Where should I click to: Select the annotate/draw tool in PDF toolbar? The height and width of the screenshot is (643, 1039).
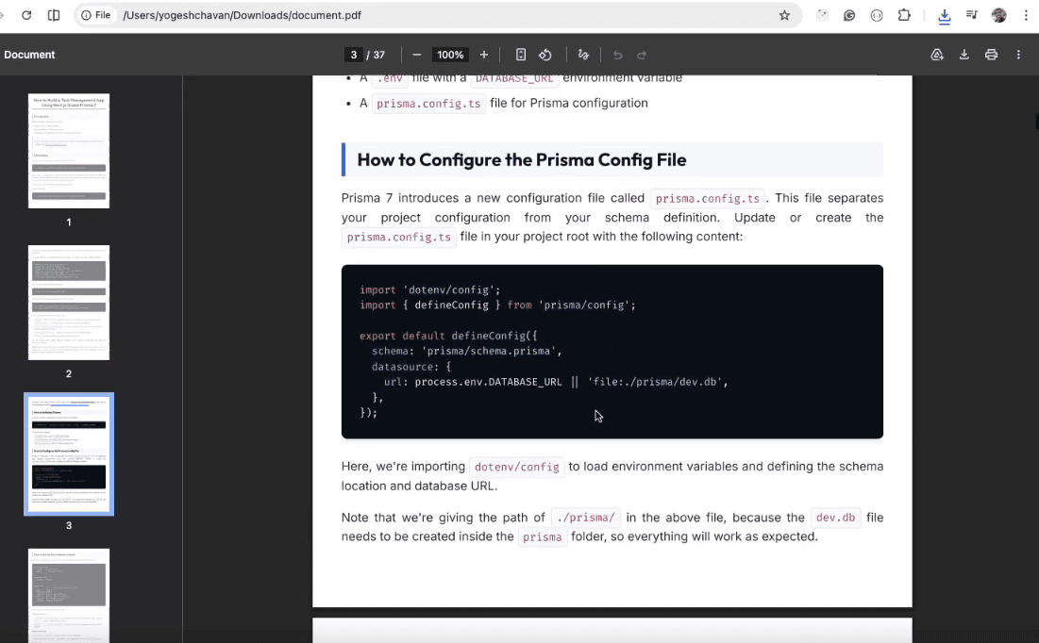tap(583, 55)
